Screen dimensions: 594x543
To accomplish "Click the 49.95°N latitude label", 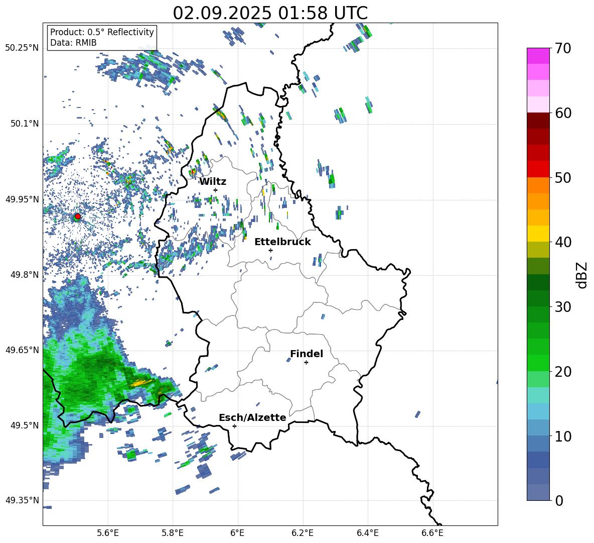I will pyautogui.click(x=22, y=199).
